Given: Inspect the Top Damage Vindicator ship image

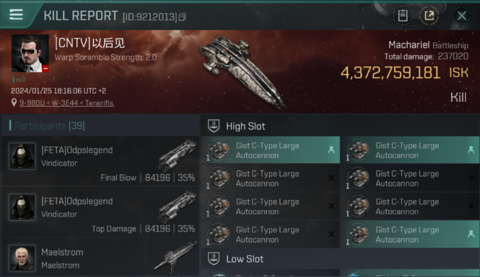Looking at the screenshot, I should coord(178,206).
